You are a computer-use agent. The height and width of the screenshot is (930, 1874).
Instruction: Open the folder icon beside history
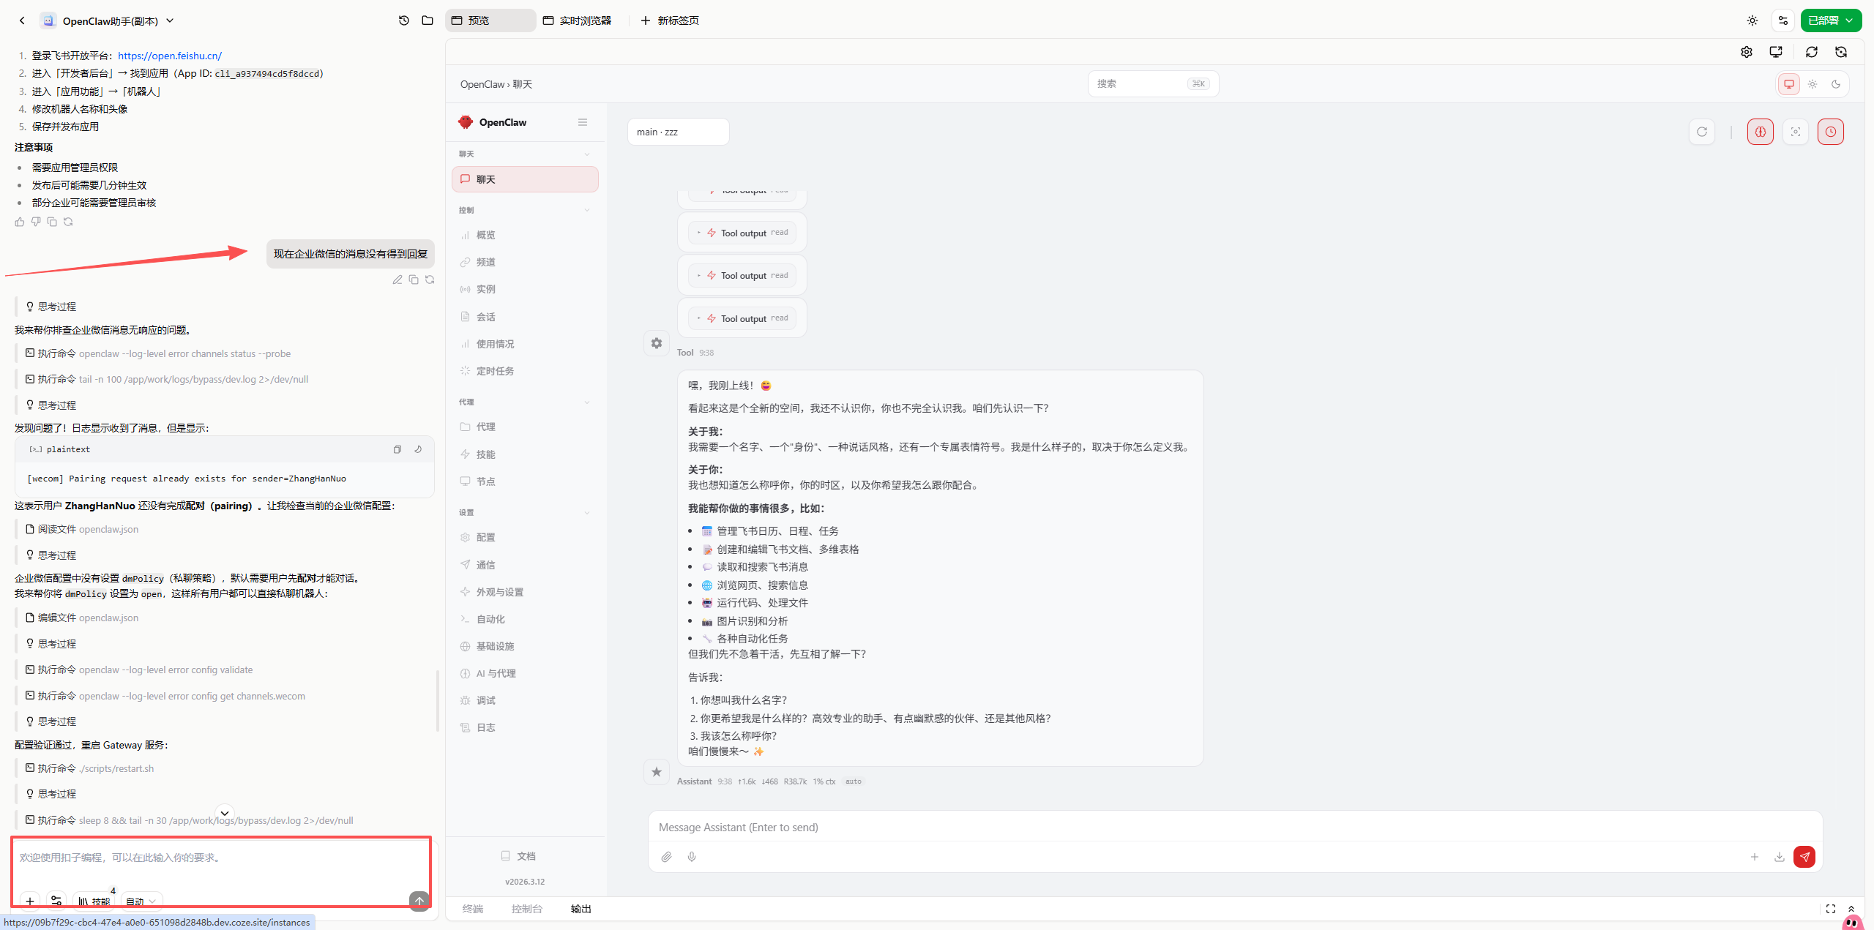428,20
